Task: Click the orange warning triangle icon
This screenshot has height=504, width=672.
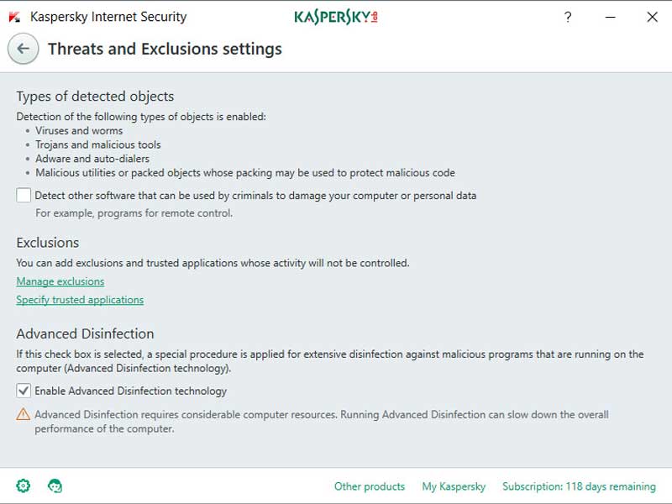Action: pos(23,415)
